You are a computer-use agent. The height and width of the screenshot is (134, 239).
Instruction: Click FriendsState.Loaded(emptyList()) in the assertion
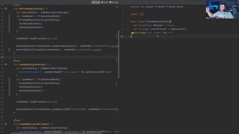56,46
